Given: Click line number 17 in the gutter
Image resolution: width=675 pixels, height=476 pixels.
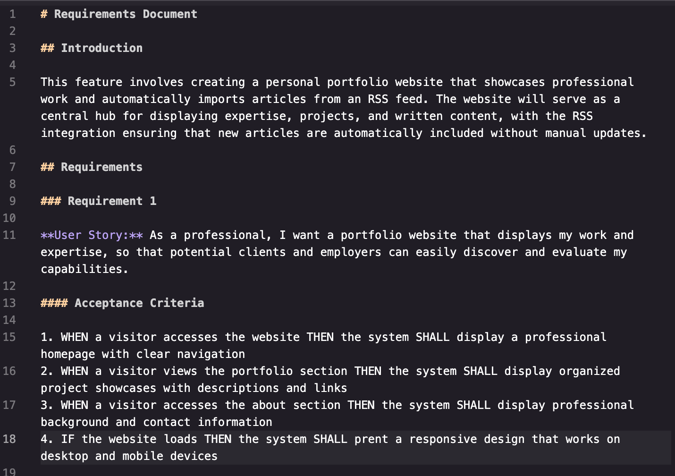Looking at the screenshot, I should pyautogui.click(x=9, y=405).
